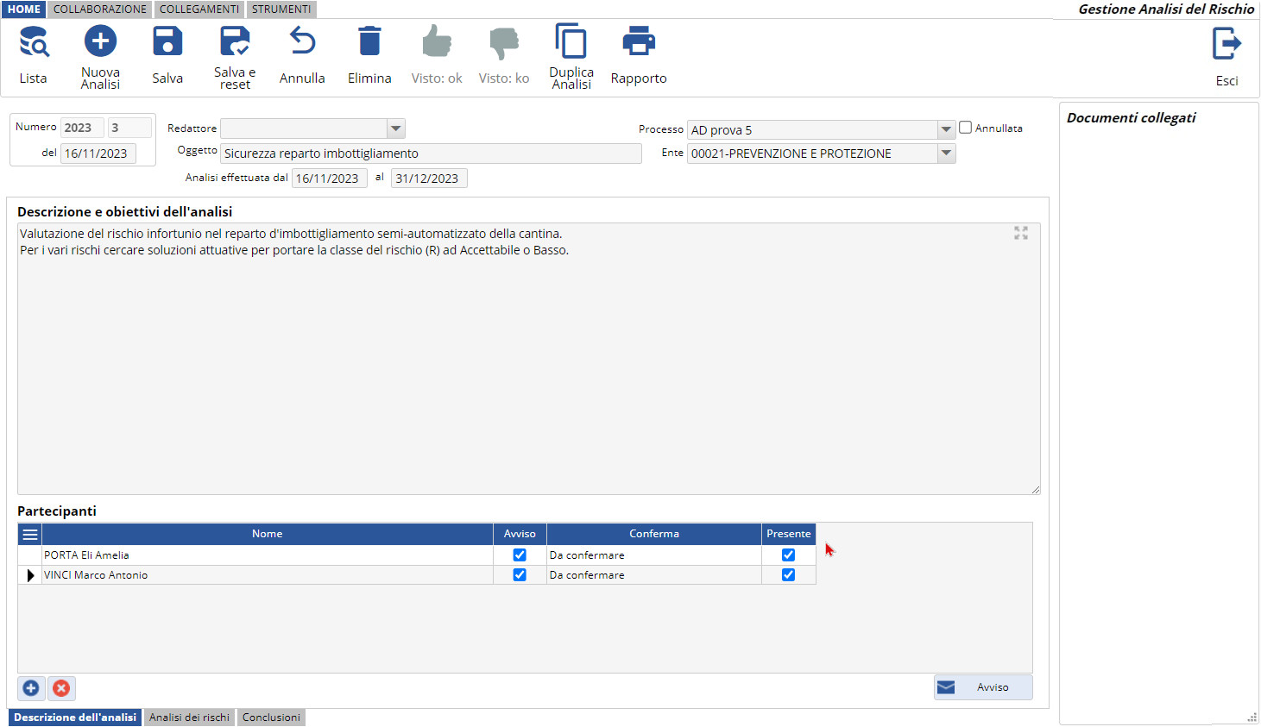Delete the analysis with Elimina trash icon

[x=369, y=41]
